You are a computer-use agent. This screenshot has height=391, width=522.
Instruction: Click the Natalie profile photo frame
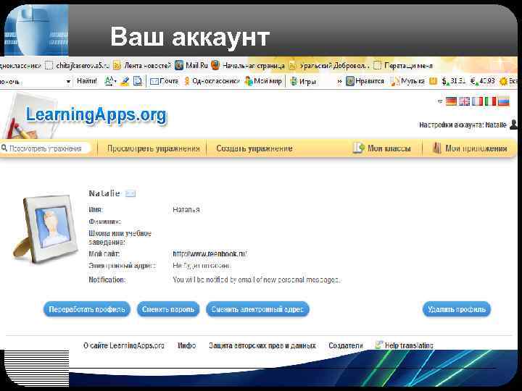46,229
